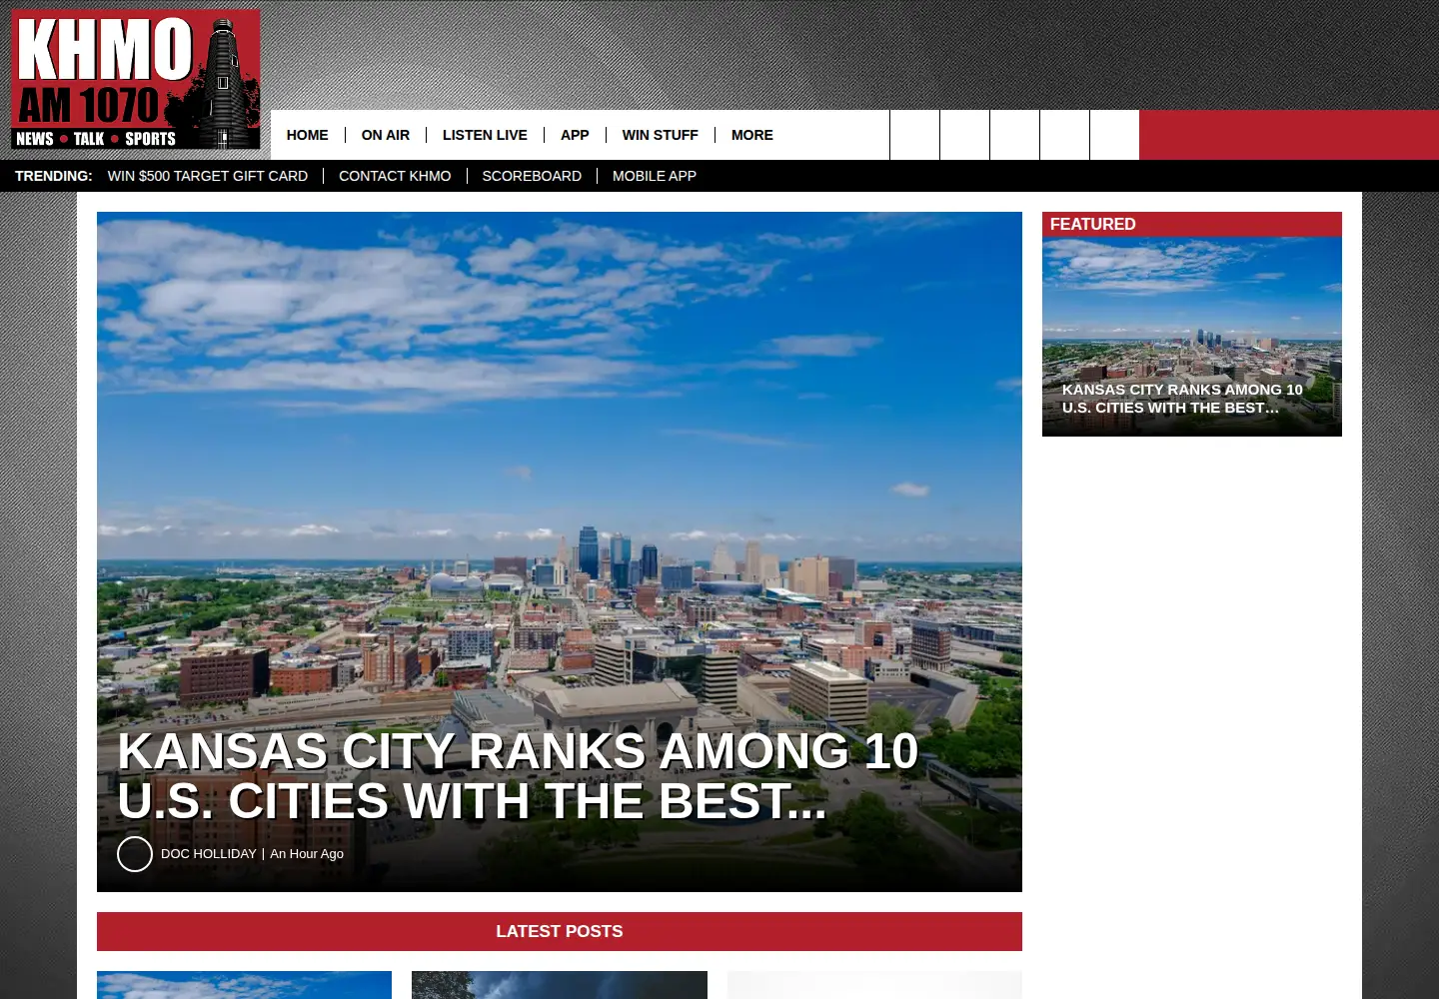Follow the CONTACT KHMO trending link
Viewport: 1439px width, 999px height.
(395, 176)
